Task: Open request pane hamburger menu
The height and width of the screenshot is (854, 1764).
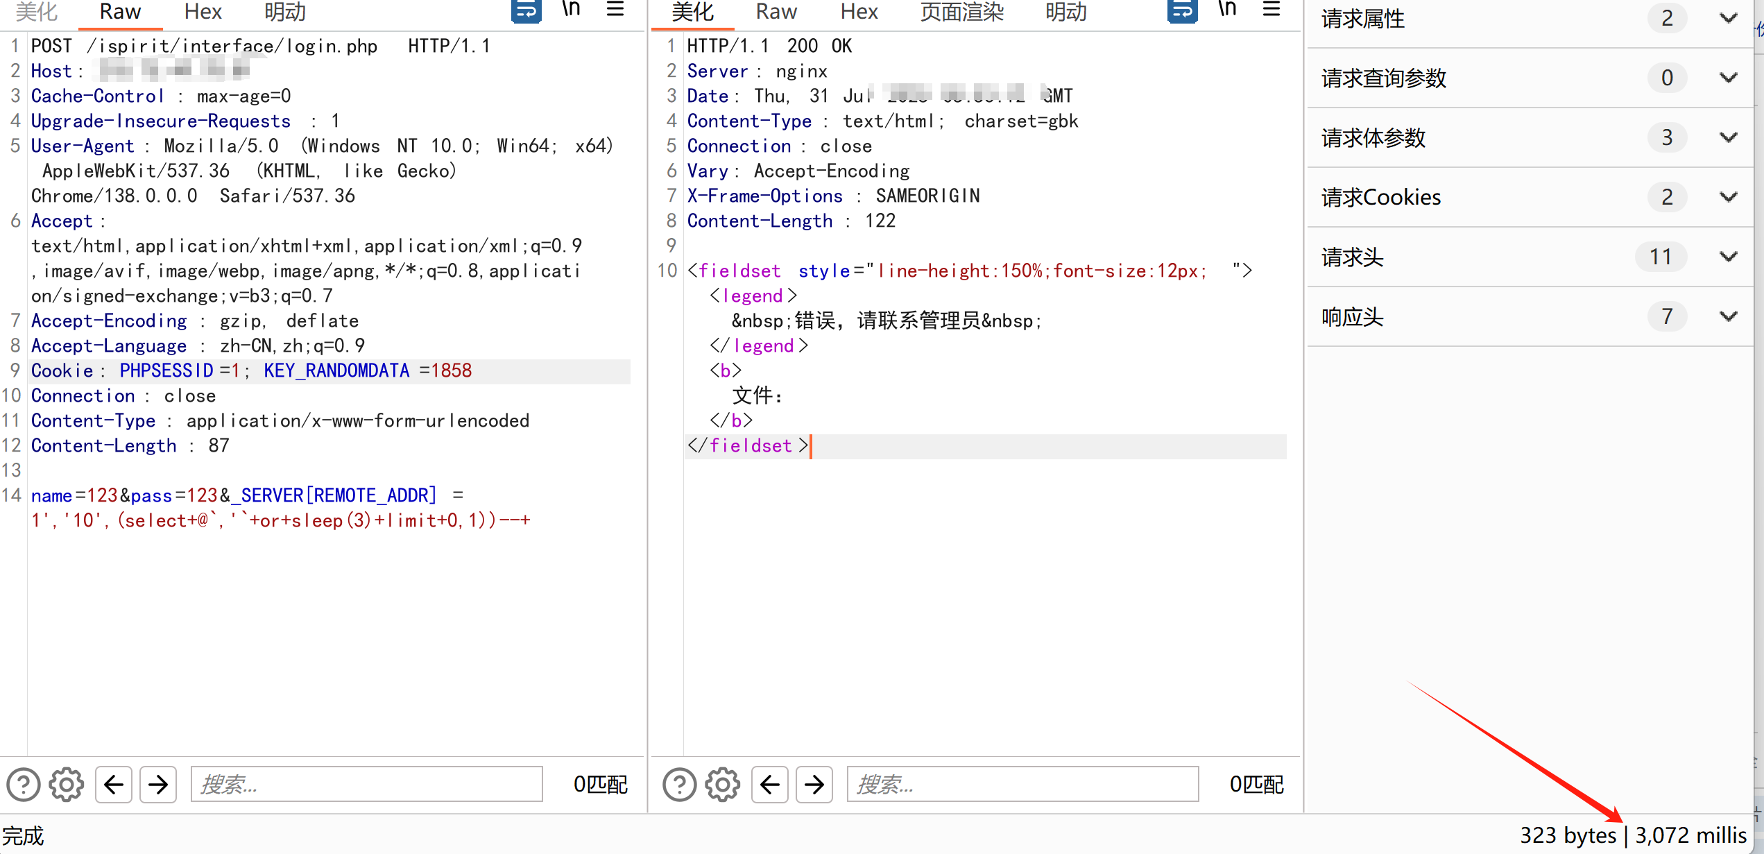Action: tap(615, 9)
